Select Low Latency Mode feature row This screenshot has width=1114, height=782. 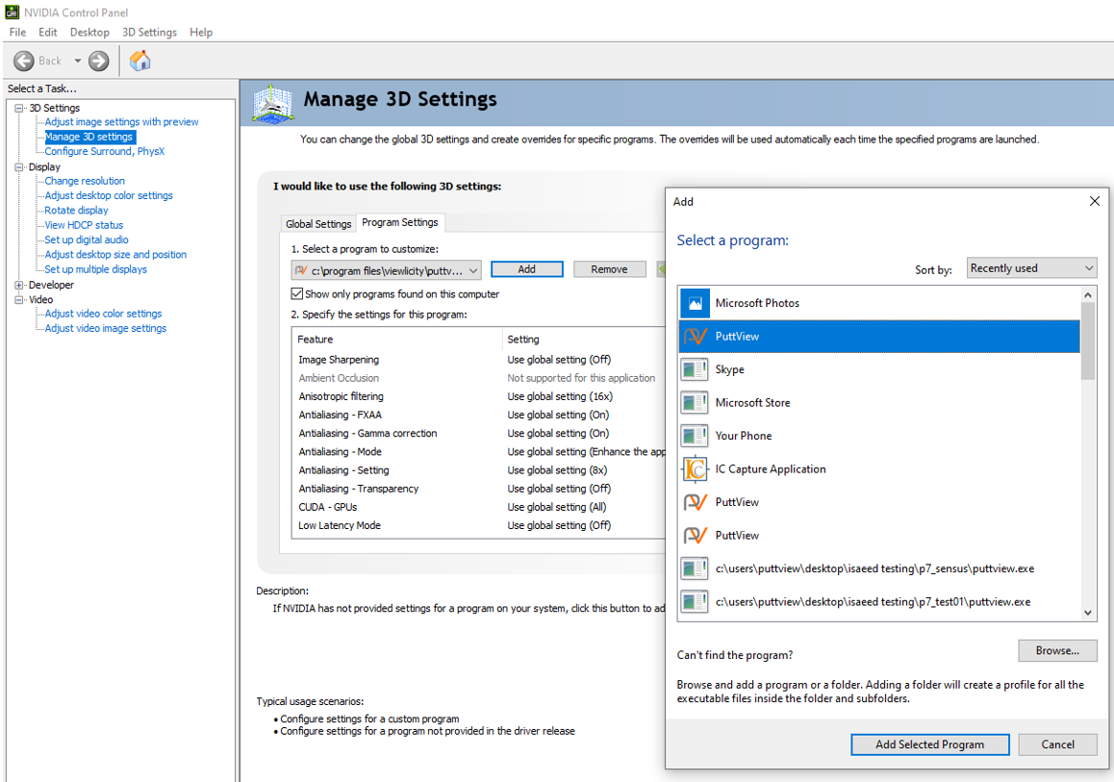[479, 525]
